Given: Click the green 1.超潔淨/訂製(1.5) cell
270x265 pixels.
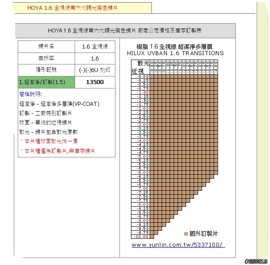Looking at the screenshot, I should [47, 82].
